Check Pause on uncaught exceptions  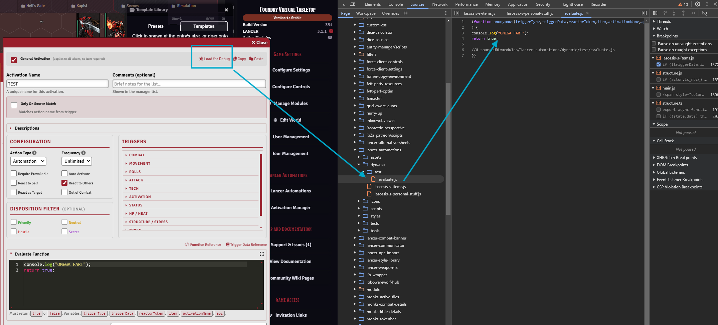tap(654, 44)
